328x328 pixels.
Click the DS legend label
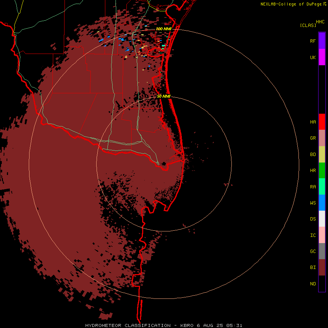click(x=313, y=219)
